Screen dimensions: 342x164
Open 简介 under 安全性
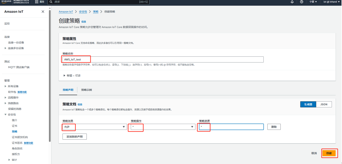(15, 120)
